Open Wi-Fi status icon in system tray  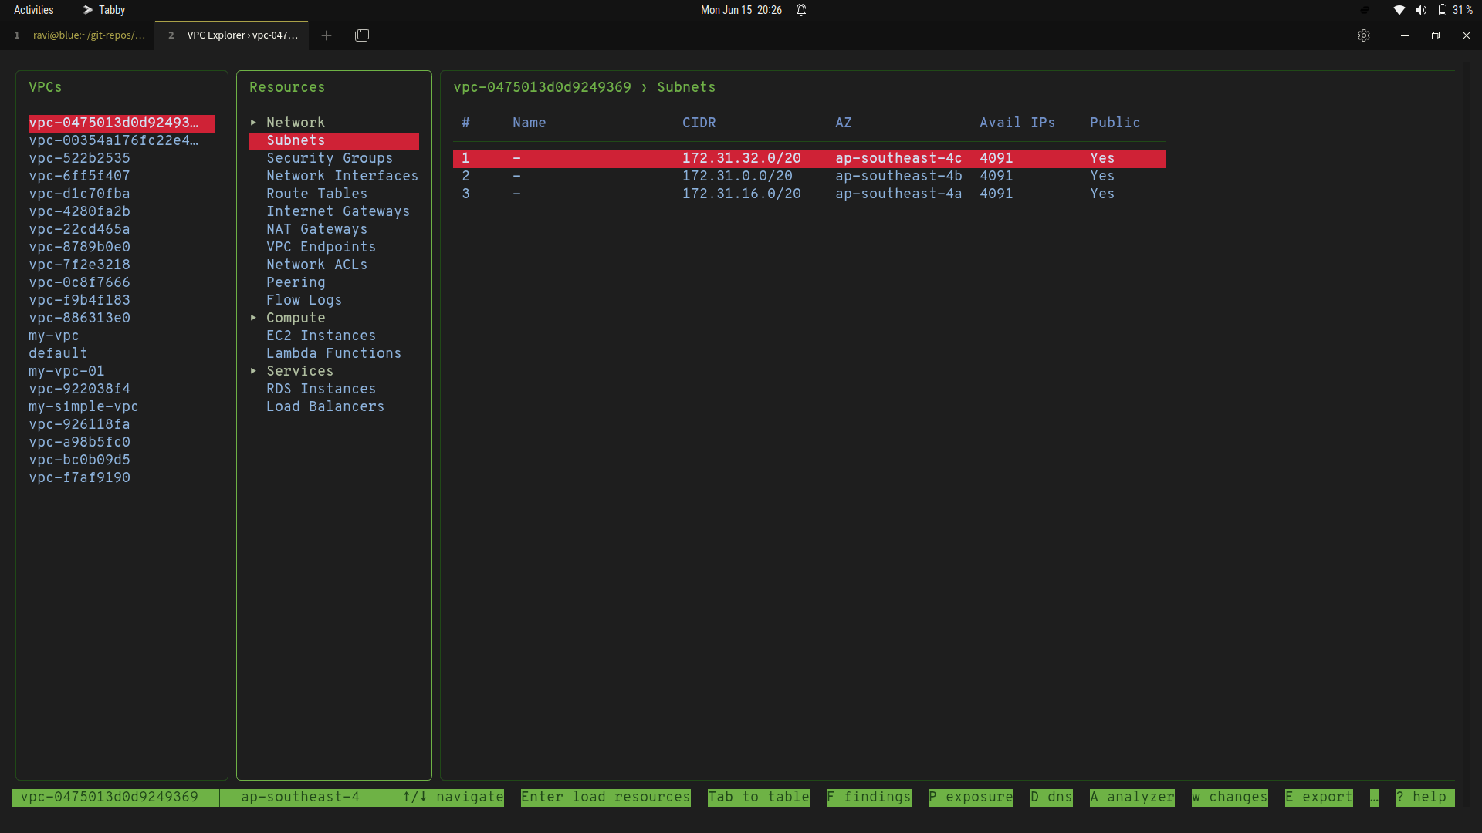click(x=1399, y=10)
